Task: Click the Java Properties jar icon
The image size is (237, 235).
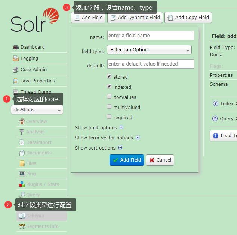Action: 16,81
